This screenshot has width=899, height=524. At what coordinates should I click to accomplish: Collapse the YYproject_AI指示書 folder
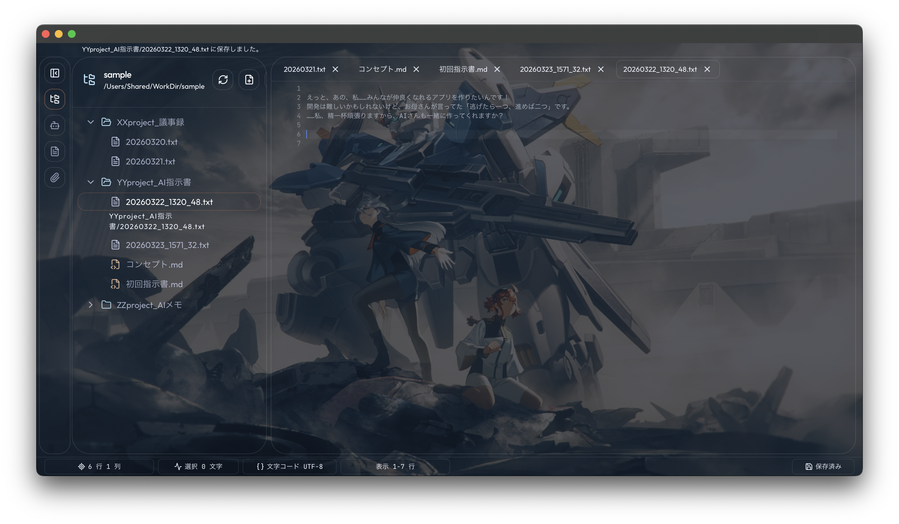[x=90, y=182]
